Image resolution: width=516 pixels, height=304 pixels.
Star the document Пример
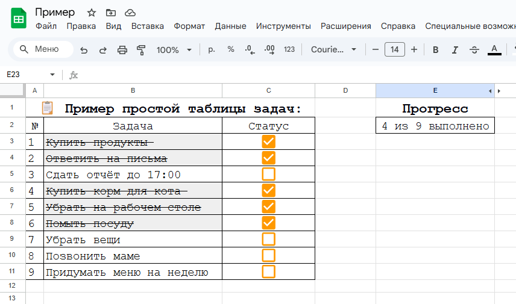click(92, 13)
